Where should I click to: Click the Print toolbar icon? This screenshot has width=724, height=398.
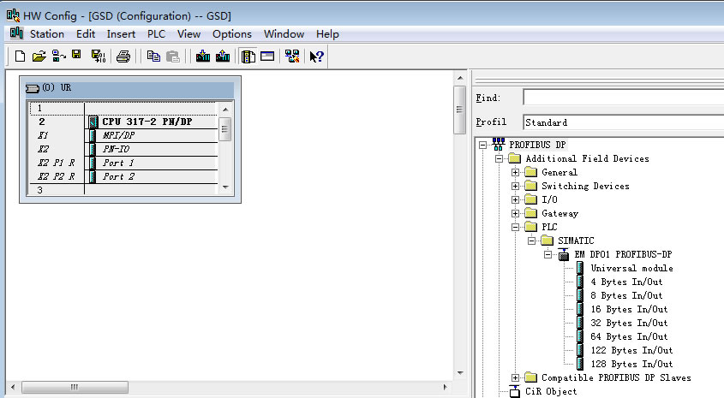123,56
